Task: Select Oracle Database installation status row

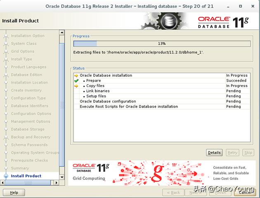Action: pos(162,75)
